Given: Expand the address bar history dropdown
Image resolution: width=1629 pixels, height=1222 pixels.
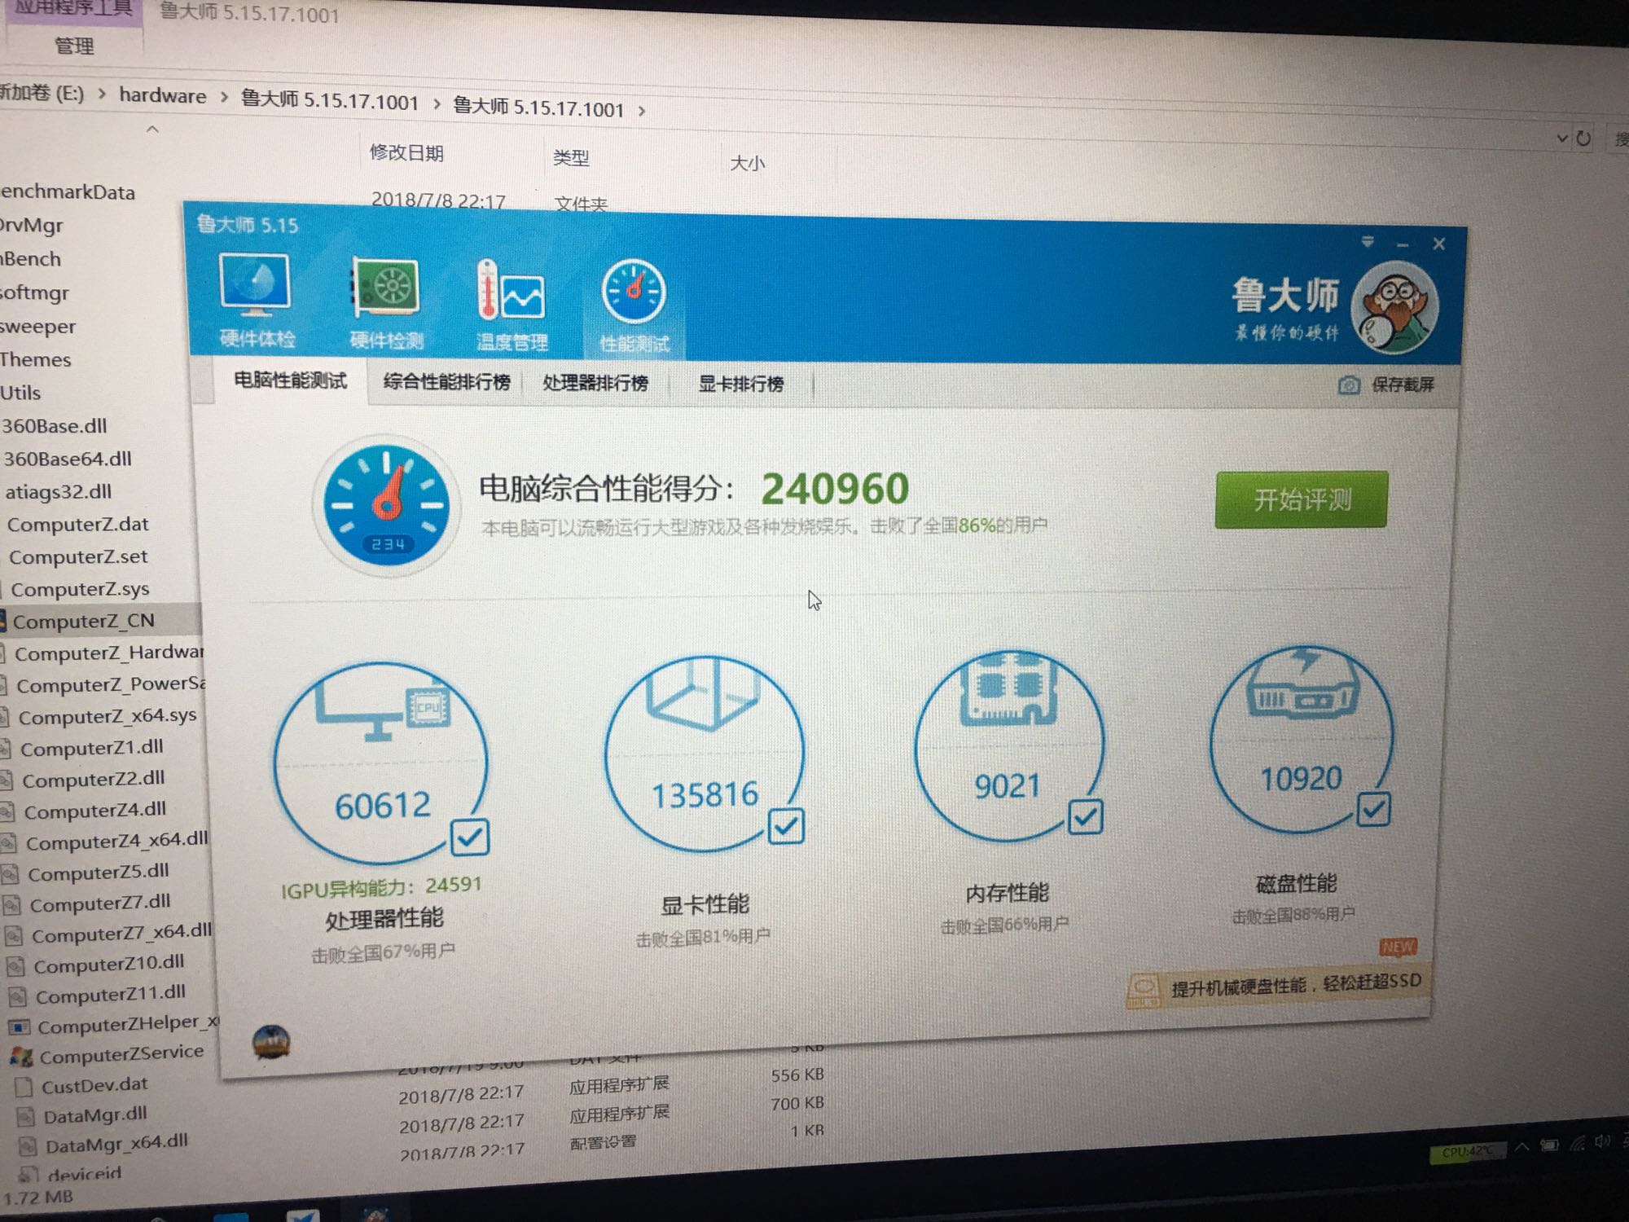Looking at the screenshot, I should point(1561,138).
